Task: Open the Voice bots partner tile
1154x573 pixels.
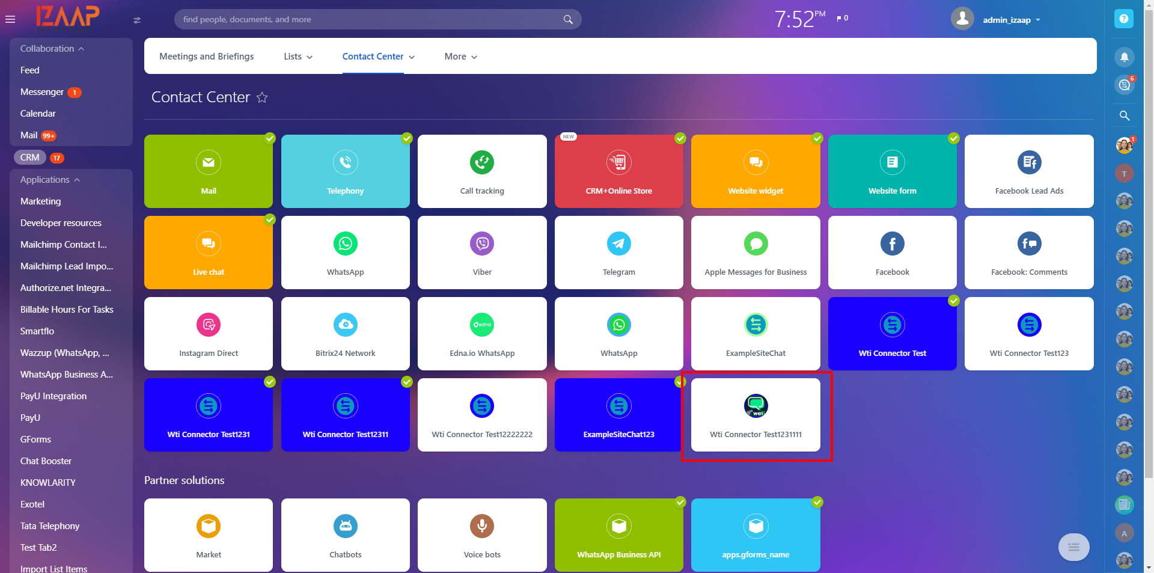Action: click(x=482, y=535)
